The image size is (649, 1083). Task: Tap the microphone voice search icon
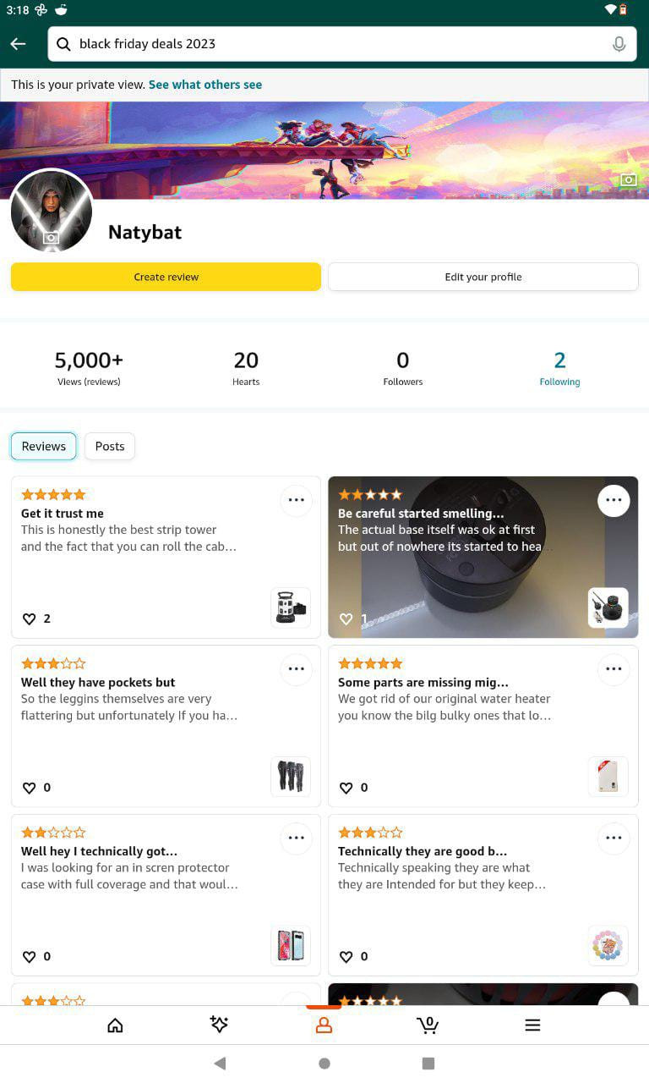(619, 44)
